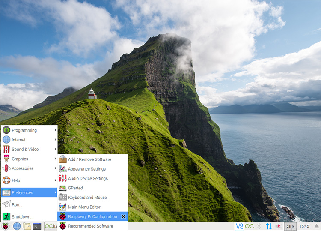The width and height of the screenshot is (321, 231).
Task: Click Shutdown... in the main menu
Action: pyautogui.click(x=22, y=216)
